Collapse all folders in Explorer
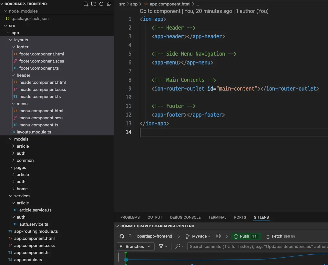Screen dimensions: 328x265 point(109,4)
